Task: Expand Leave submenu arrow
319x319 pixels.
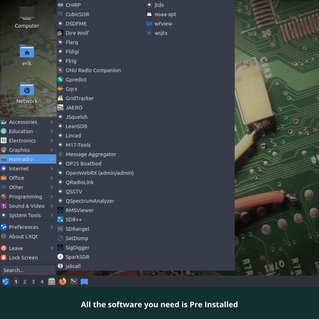Action: tap(52, 248)
